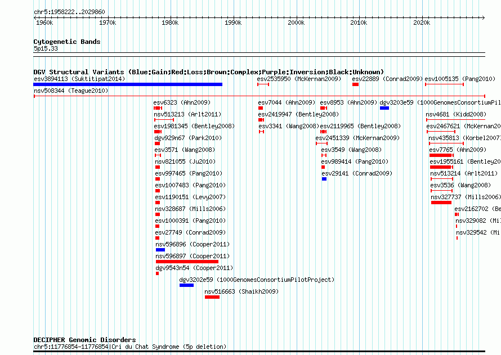Click the esv2467621 variant label
Viewport: 501px width, 355px height.
[464, 126]
